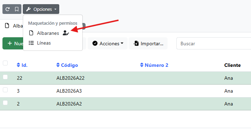The width and height of the screenshot is (251, 133).
Task: Click client Ana in row ALB2026A3
Action: [x=229, y=91]
